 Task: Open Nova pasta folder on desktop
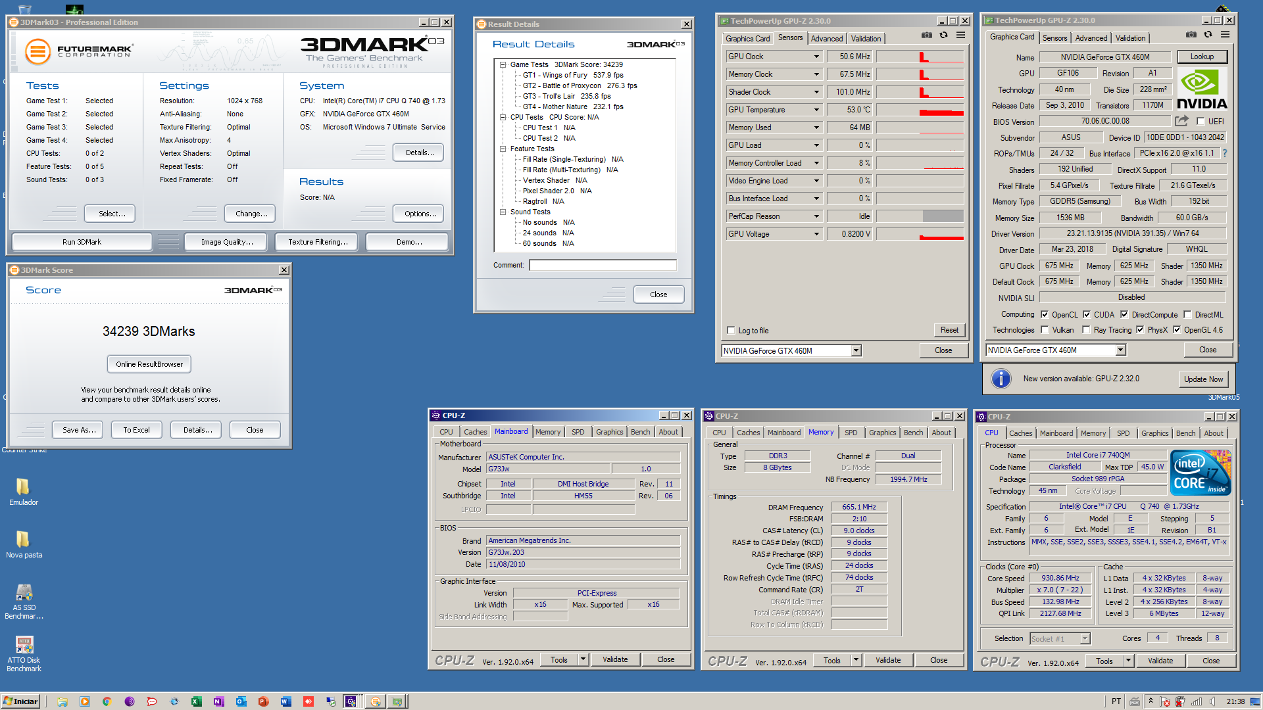tap(23, 544)
